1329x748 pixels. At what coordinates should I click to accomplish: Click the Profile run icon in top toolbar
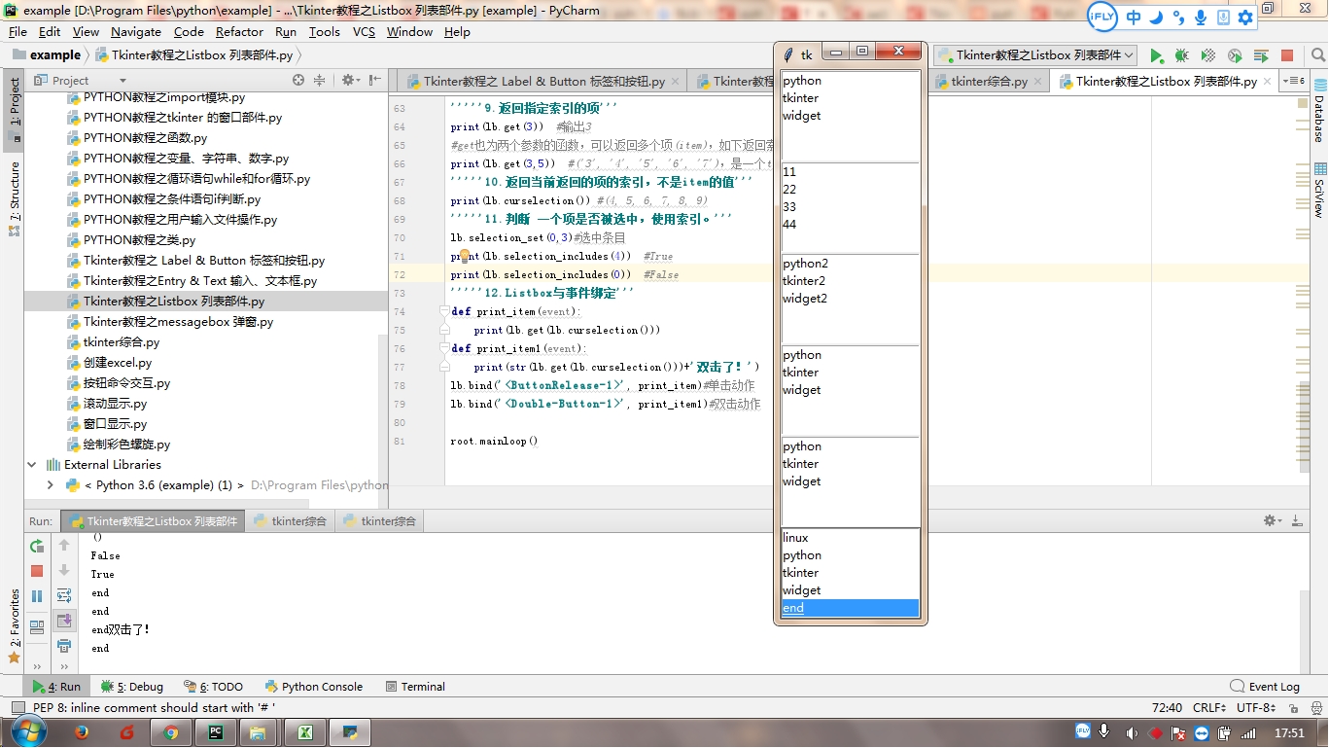[x=1235, y=56]
